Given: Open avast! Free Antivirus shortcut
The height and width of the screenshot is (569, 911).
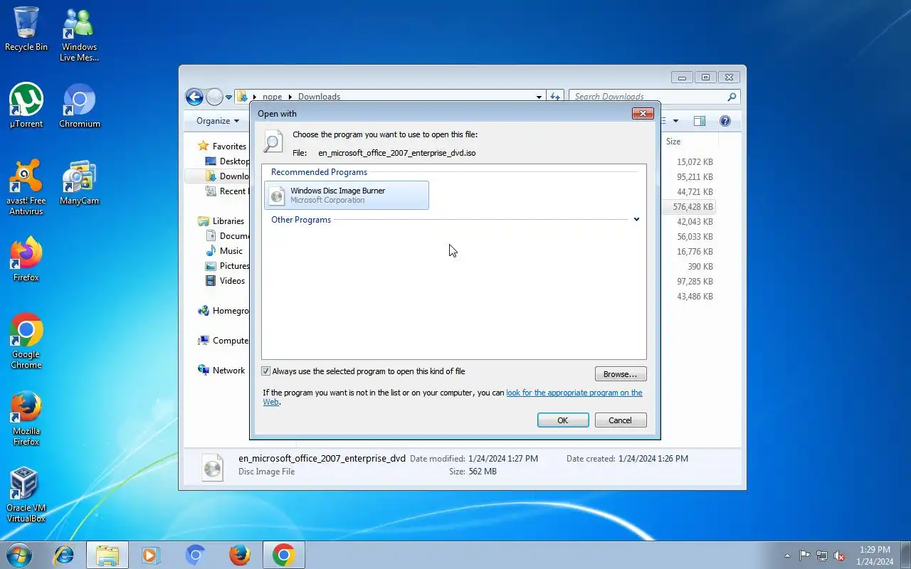Looking at the screenshot, I should click(x=26, y=187).
